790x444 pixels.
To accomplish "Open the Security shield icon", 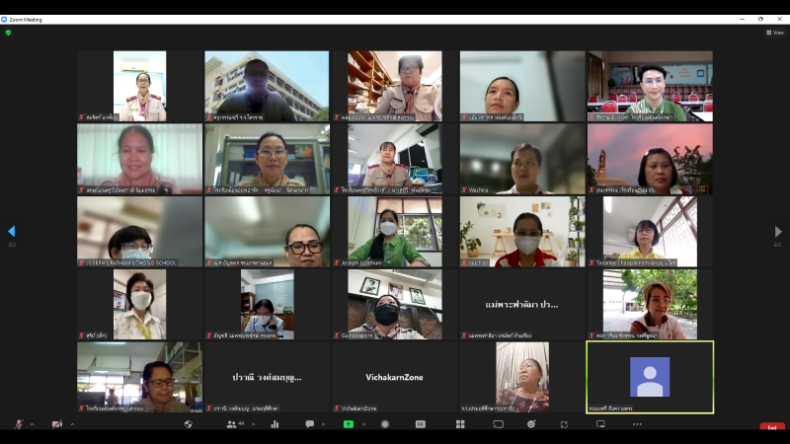I will click(x=189, y=424).
